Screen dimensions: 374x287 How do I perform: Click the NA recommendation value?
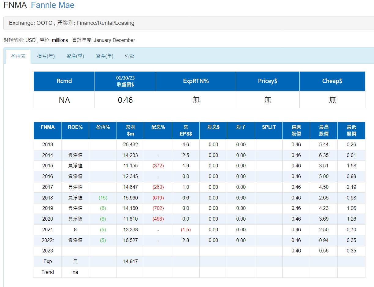tap(64, 100)
